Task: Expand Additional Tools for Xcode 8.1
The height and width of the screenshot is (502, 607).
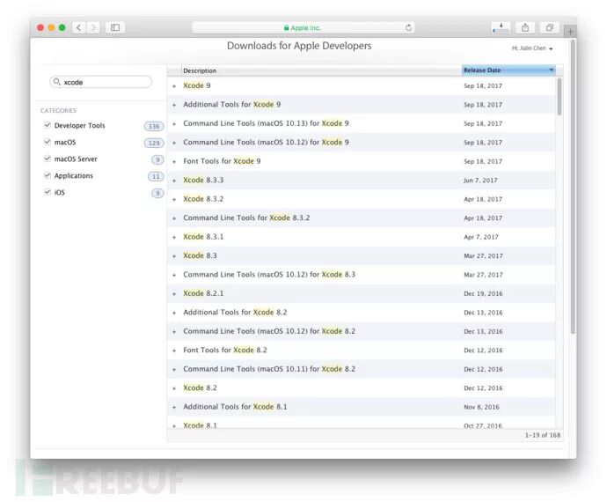Action: click(x=174, y=408)
